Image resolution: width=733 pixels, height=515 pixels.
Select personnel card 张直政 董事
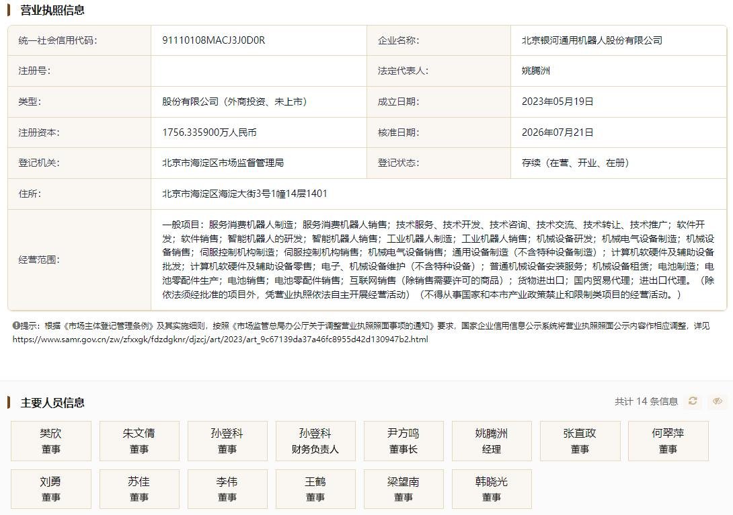tap(580, 440)
